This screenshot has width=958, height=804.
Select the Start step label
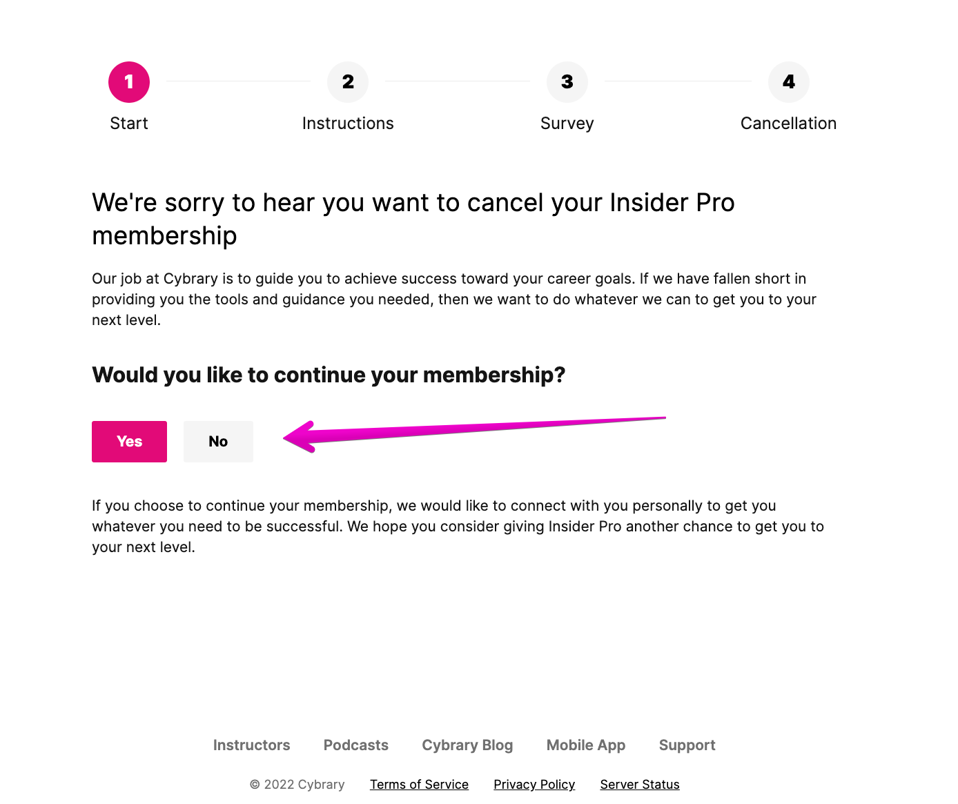pos(129,124)
